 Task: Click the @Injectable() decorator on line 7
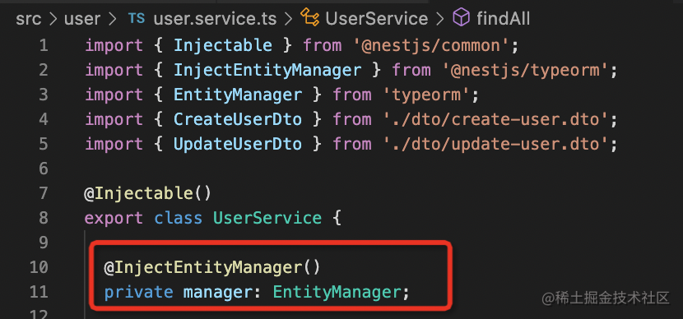[147, 193]
